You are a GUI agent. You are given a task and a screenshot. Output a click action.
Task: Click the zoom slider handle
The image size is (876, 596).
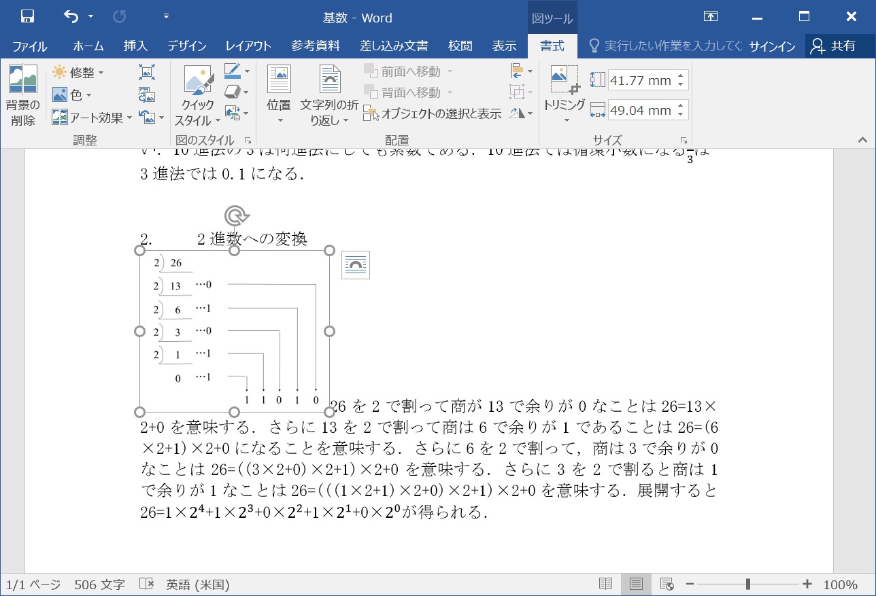tap(748, 584)
